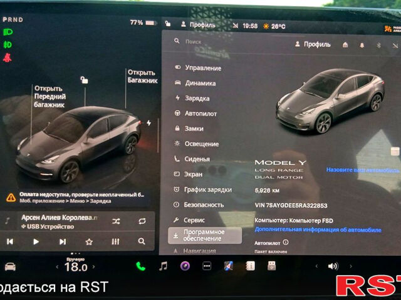Viewport: 401px width, 300px height.
Task: Open График зарядки settings
Action: click(202, 189)
